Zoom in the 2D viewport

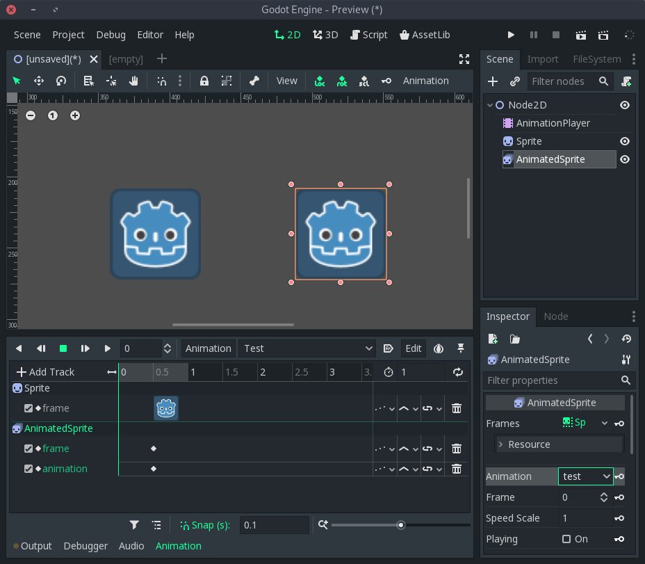(75, 115)
